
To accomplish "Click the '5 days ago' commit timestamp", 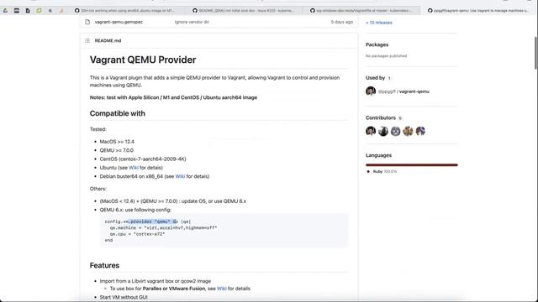I will click(342, 22).
